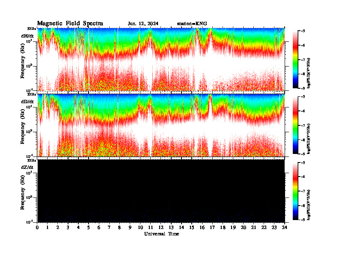
Task: Click the color bar beside the dD/dt panel
Action: tap(295, 125)
